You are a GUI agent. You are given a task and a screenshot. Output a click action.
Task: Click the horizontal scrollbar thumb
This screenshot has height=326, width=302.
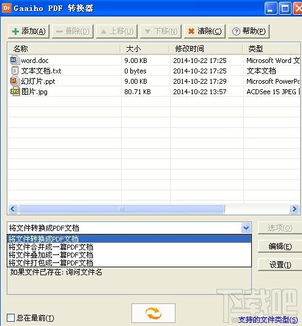(x=122, y=209)
